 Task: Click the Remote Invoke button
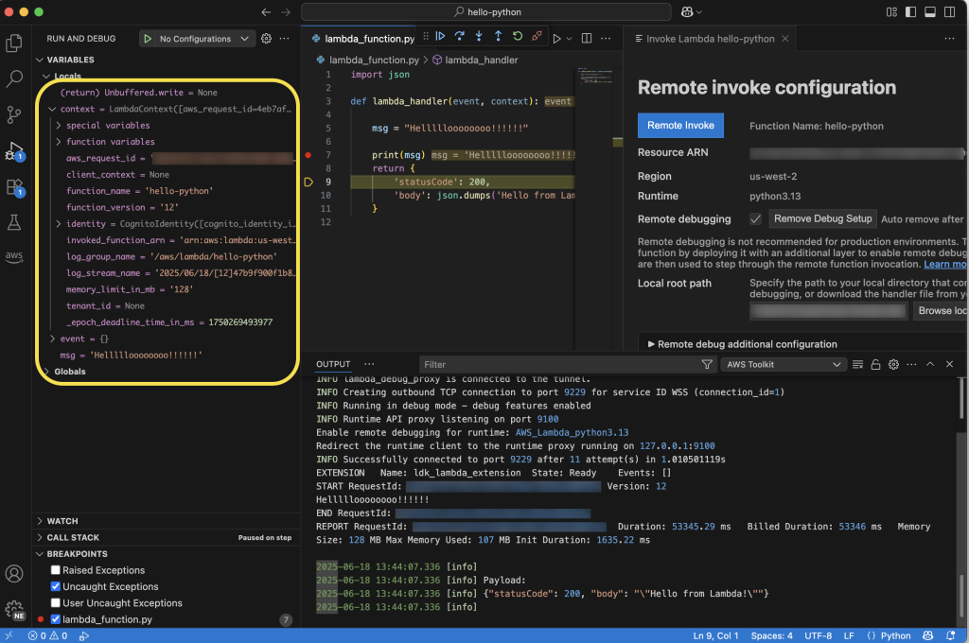click(679, 126)
